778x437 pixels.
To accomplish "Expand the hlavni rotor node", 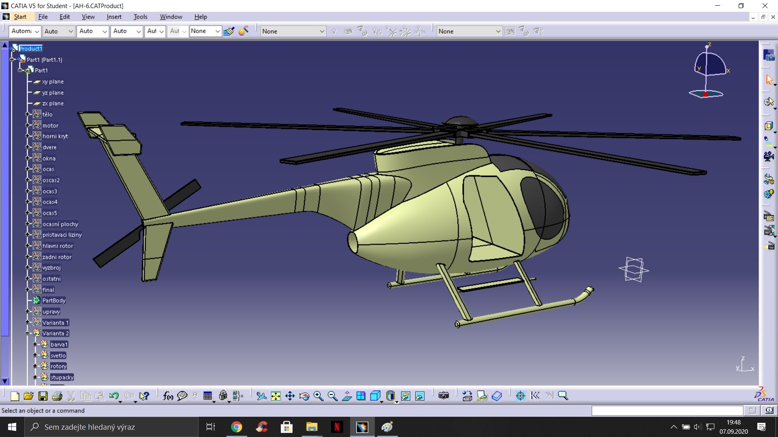I will 28,245.
